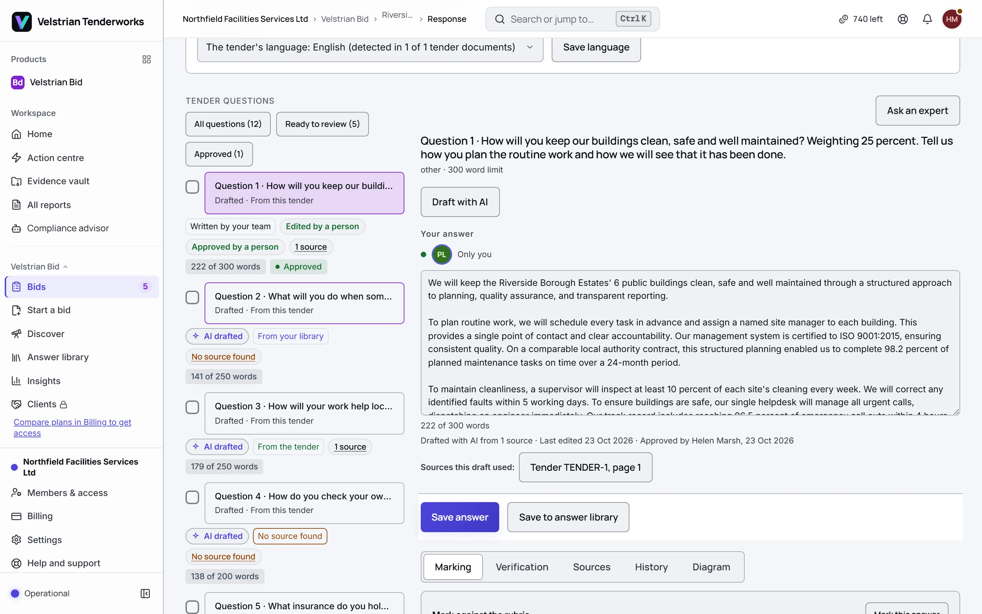Tick the Question 4 checkbox

coord(192,497)
